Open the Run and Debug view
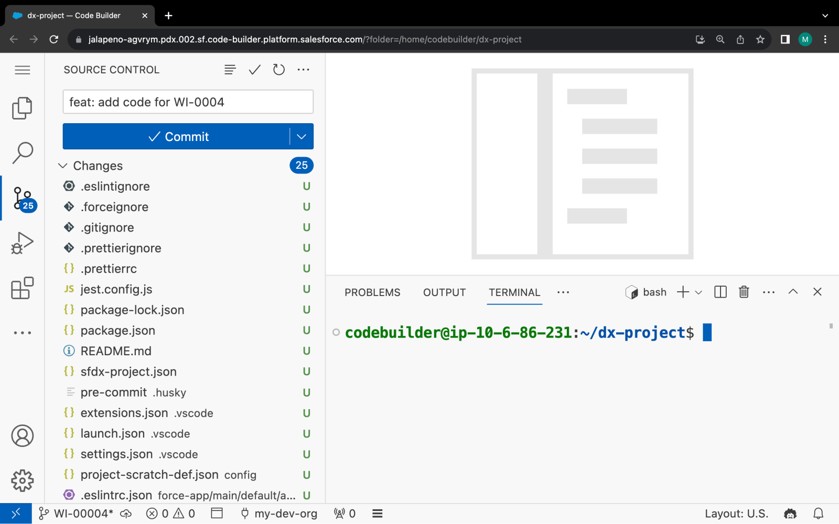Screen dimensions: 839x524 coord(22,243)
